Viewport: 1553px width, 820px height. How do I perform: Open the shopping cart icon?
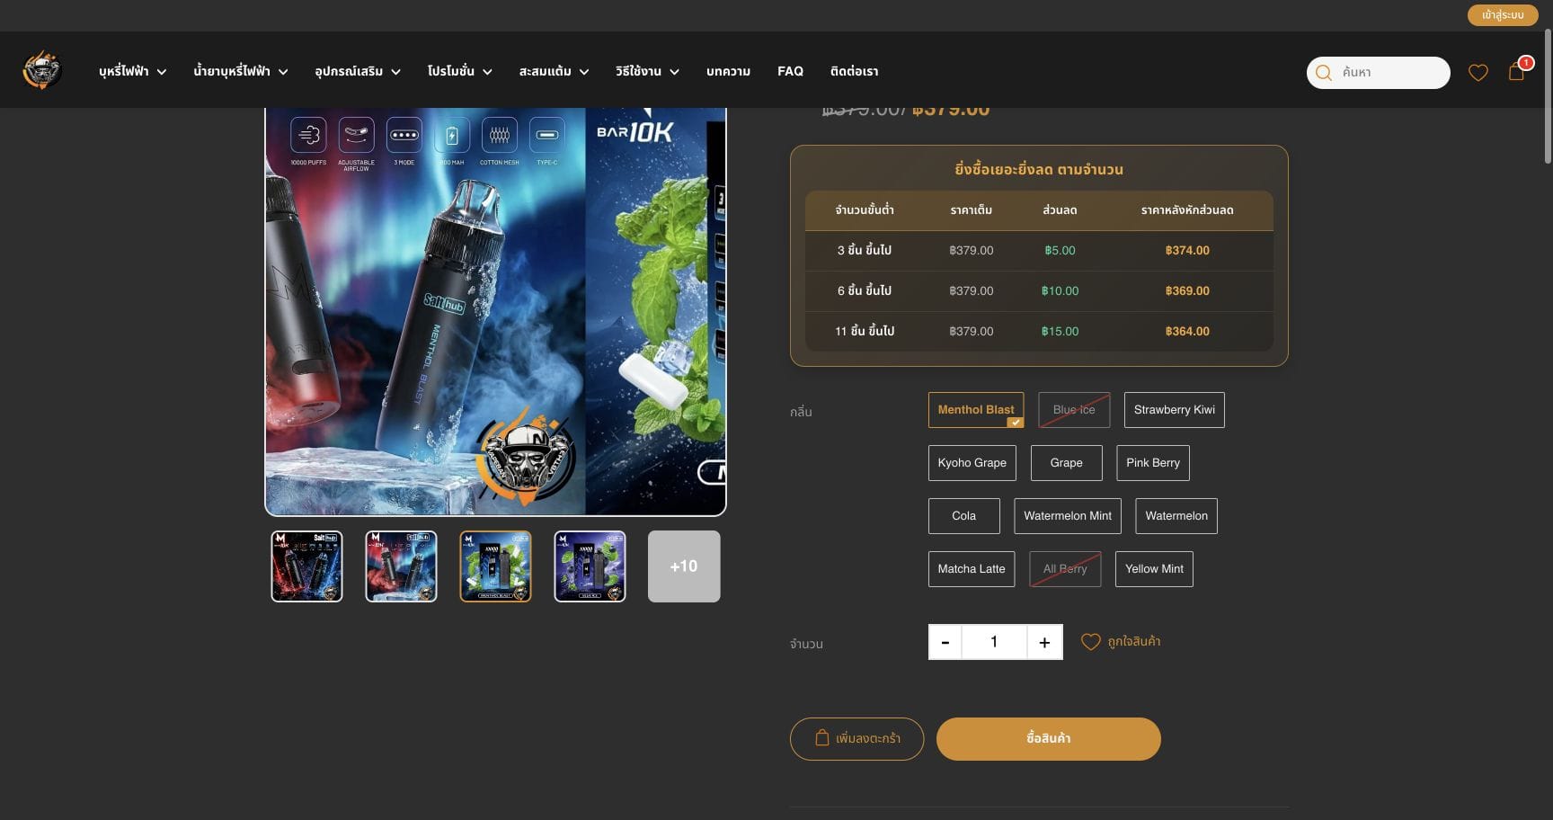1517,71
